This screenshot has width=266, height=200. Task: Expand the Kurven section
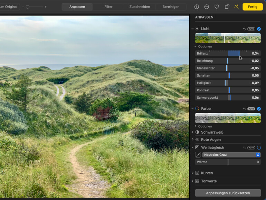click(193, 173)
